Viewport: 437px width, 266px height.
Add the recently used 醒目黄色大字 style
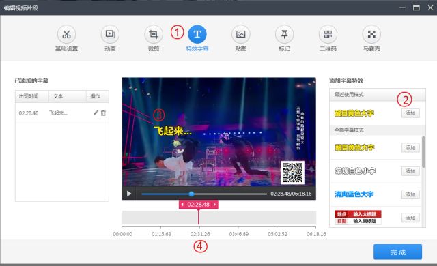410,113
